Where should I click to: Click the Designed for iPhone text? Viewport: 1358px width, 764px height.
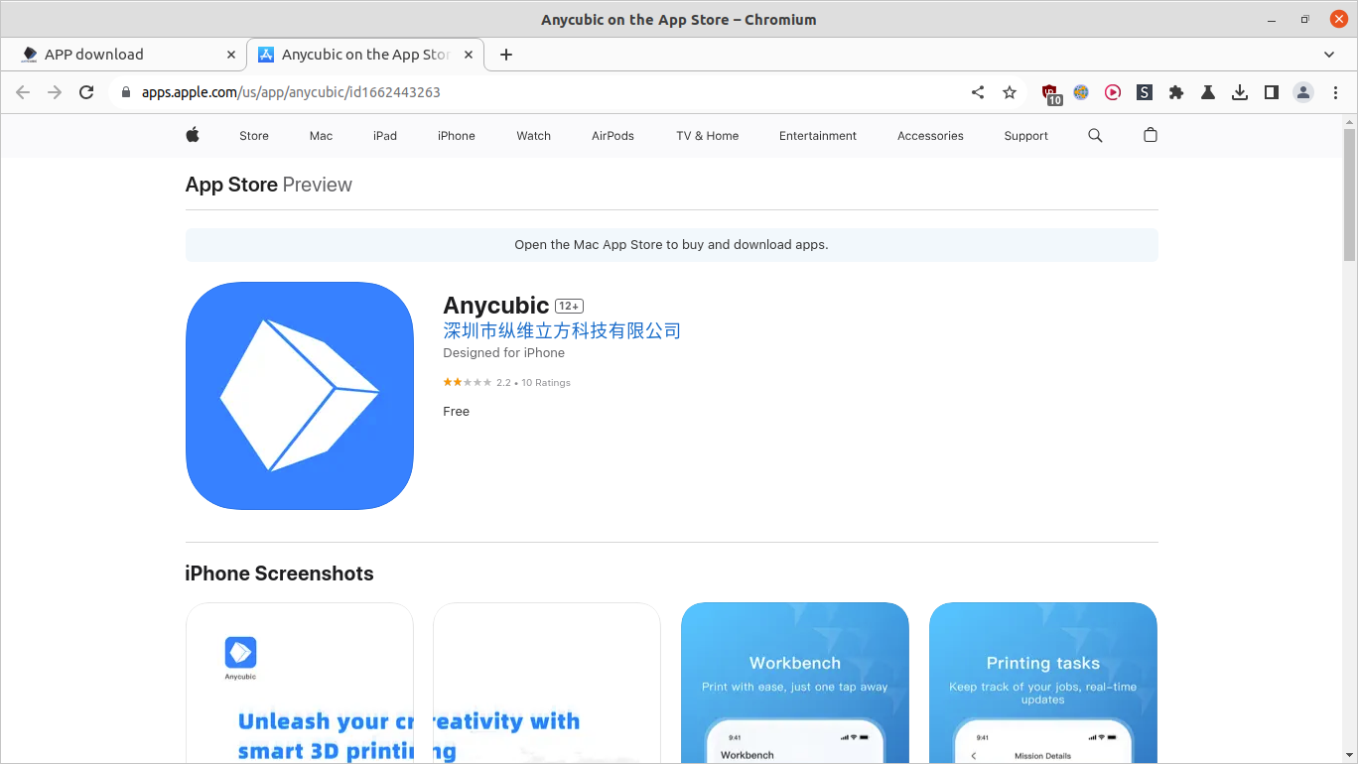pyautogui.click(x=503, y=353)
